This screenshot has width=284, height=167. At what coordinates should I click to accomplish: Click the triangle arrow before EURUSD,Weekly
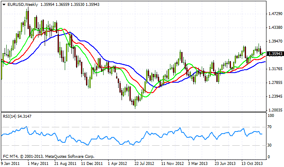(4, 5)
